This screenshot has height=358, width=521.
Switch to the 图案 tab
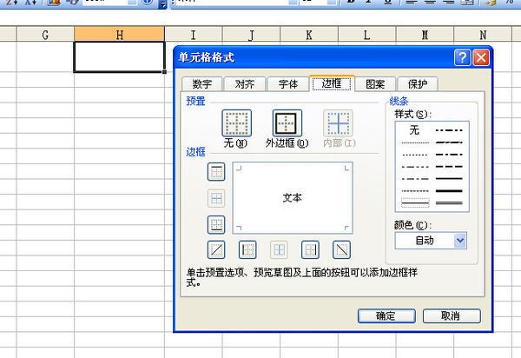point(375,83)
